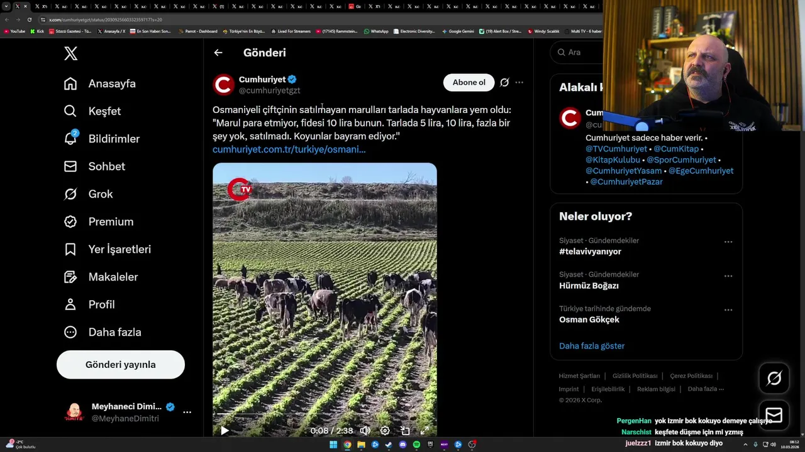Click the Meyhaneci Dimitri profile avatar
The height and width of the screenshot is (452, 805).
tap(74, 412)
